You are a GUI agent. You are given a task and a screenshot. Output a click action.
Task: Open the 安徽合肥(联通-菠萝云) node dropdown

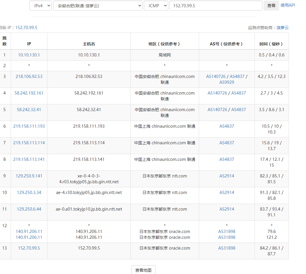(x=98, y=6)
